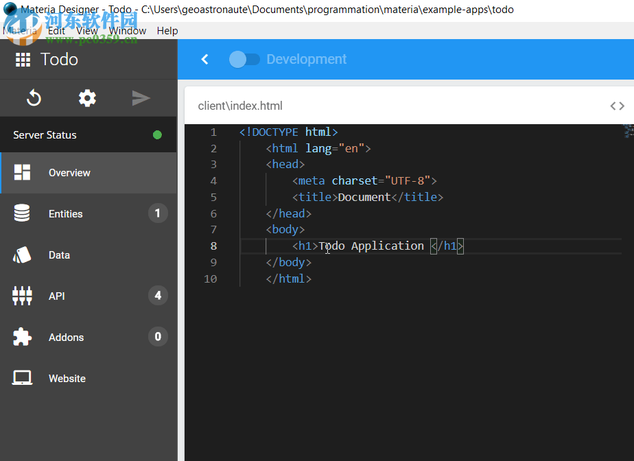This screenshot has width=634, height=461.
Task: Open the View menu
Action: [x=86, y=31]
